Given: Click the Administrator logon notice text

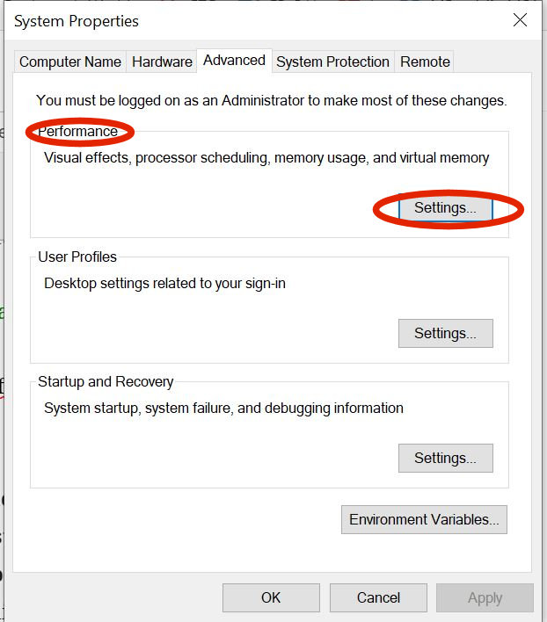Looking at the screenshot, I should pos(271,100).
